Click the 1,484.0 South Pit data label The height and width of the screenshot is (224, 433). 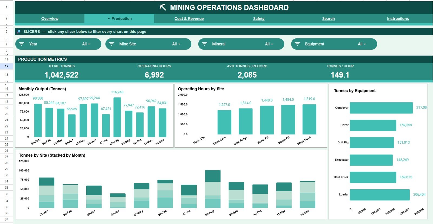288,100
